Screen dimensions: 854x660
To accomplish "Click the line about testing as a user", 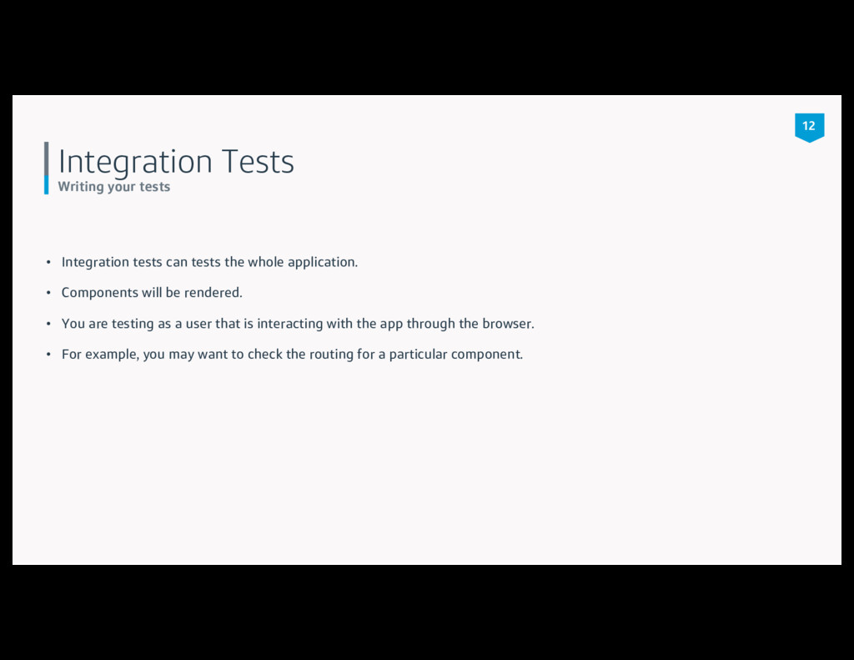I will (x=298, y=324).
